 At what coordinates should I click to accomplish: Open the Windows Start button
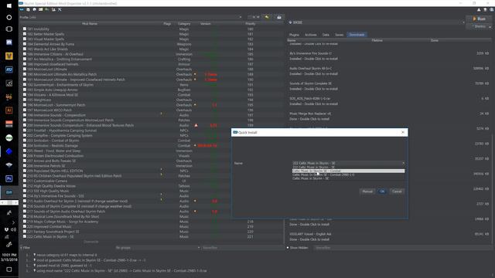click(9, 5)
